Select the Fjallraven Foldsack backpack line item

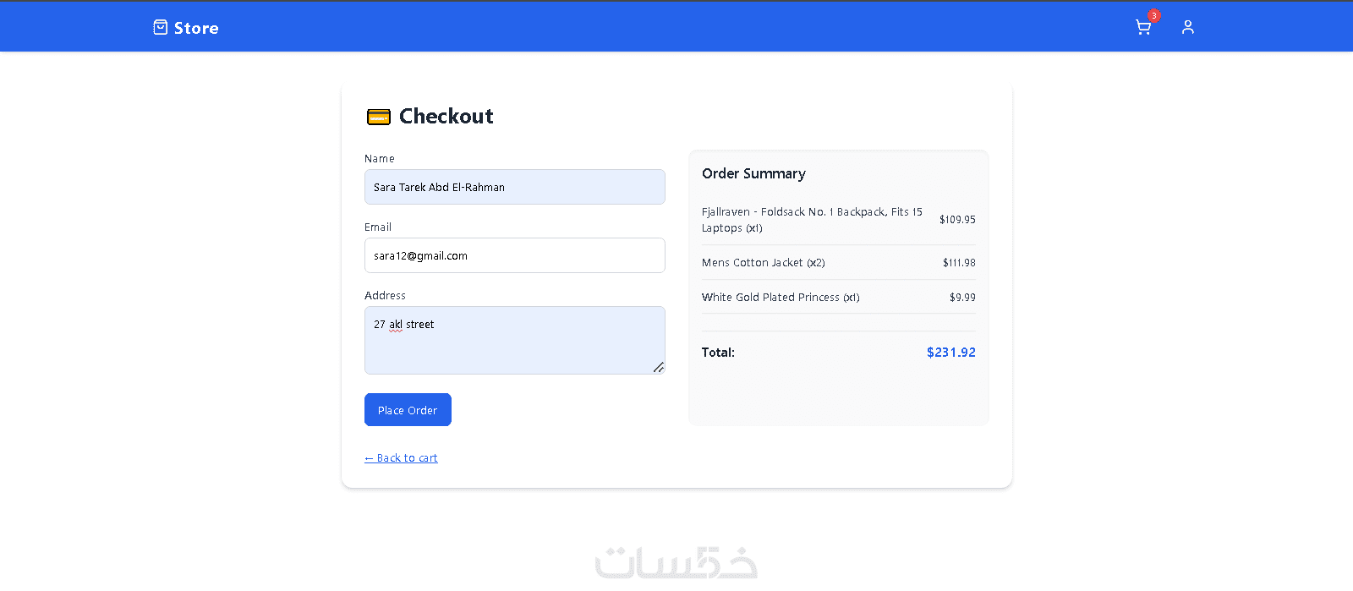click(812, 220)
